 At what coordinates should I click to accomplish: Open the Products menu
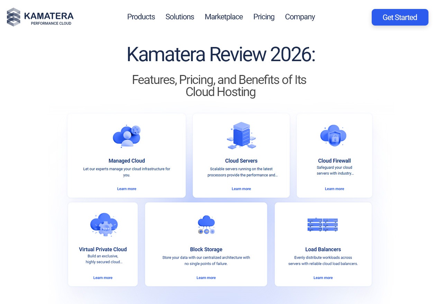click(141, 17)
